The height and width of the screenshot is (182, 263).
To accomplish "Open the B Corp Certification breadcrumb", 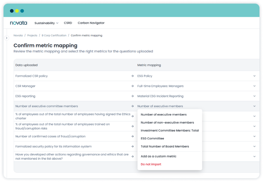I will point(54,36).
